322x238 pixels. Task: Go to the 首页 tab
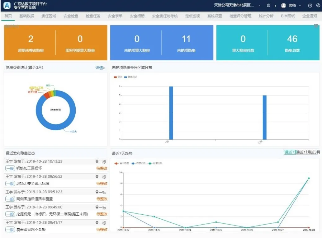click(8, 16)
